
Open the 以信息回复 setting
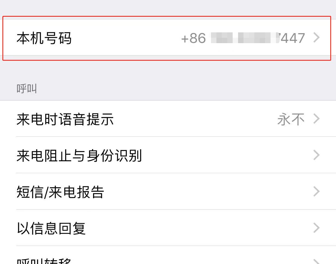(168, 228)
